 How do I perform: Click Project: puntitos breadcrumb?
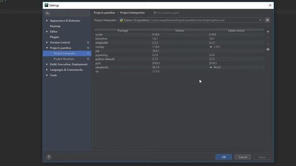105,13
